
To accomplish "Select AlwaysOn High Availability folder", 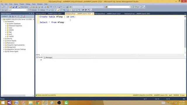I will (15, 45).
